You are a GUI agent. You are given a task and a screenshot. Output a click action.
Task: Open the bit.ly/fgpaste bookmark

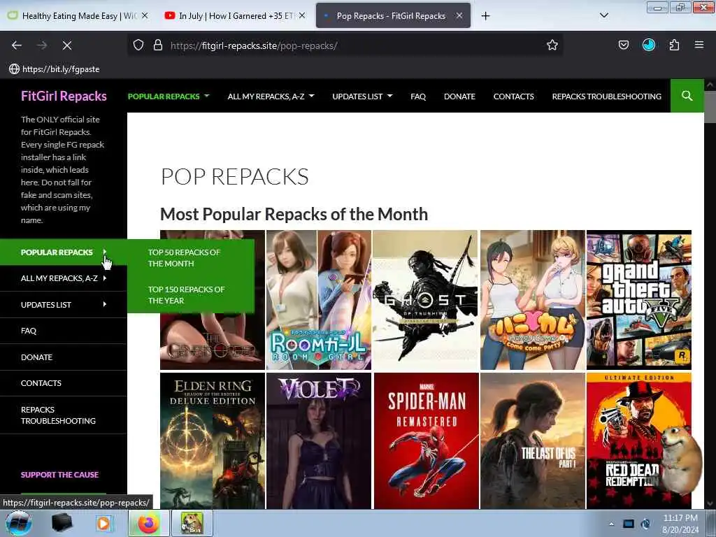(x=55, y=69)
